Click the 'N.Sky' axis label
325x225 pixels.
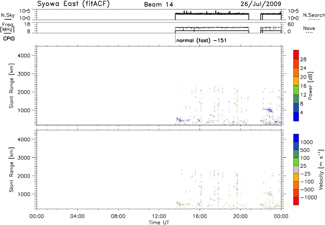(8, 15)
